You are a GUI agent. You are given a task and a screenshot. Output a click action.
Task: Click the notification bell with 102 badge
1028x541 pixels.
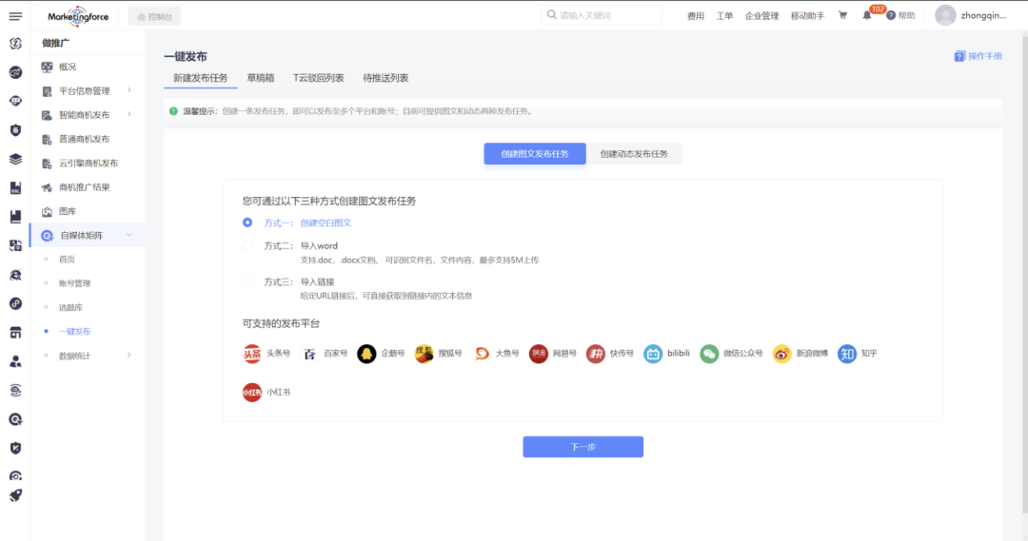[x=867, y=15]
